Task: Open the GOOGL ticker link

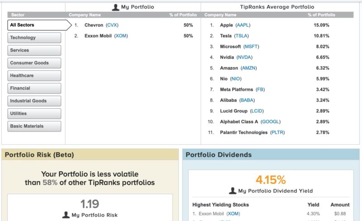Action: coord(271,122)
